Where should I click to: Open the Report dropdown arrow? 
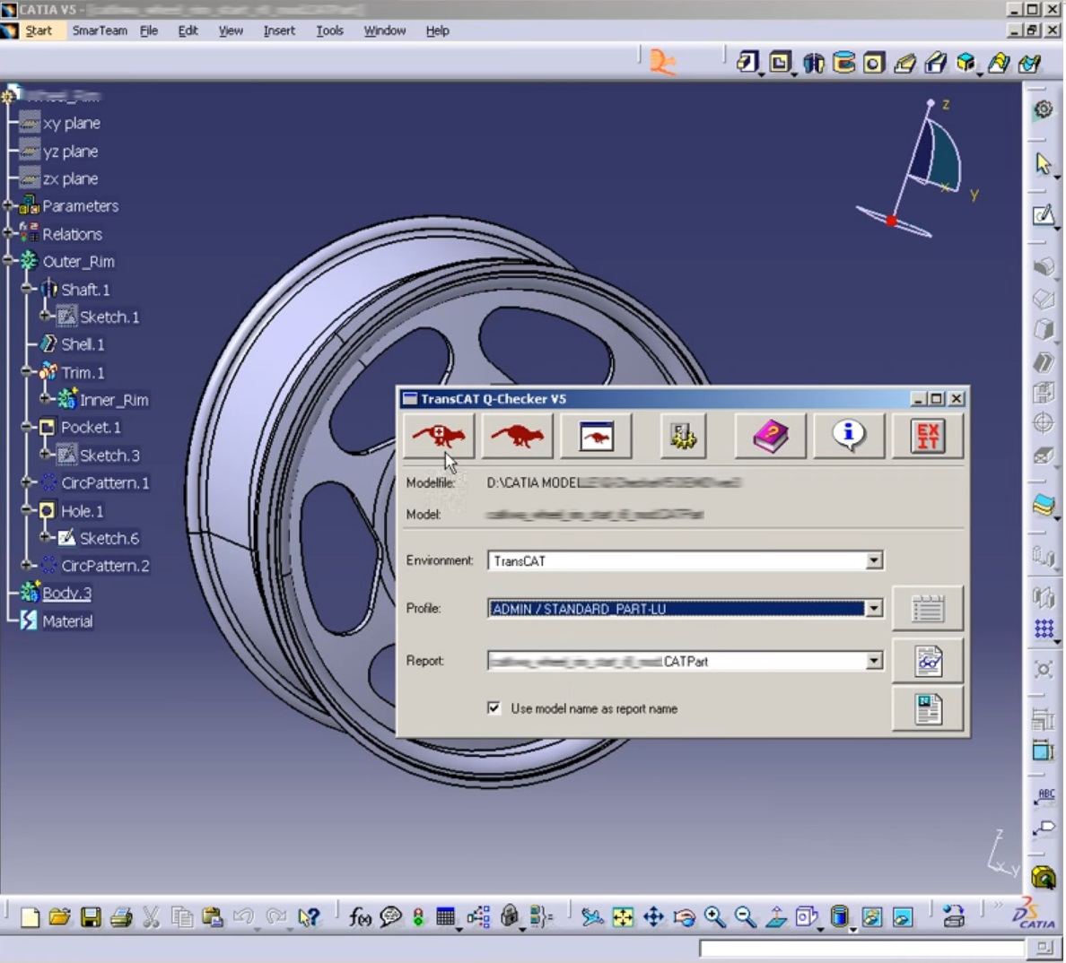pyautogui.click(x=874, y=661)
